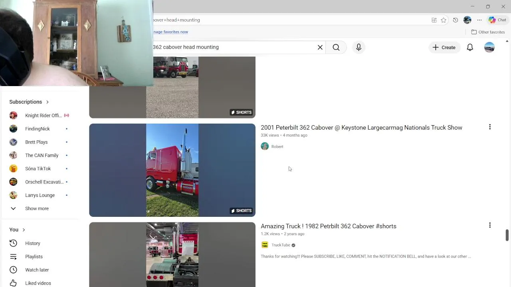Image resolution: width=511 pixels, height=287 pixels.
Task: Clear the YouTube search box text
Action: (320, 47)
